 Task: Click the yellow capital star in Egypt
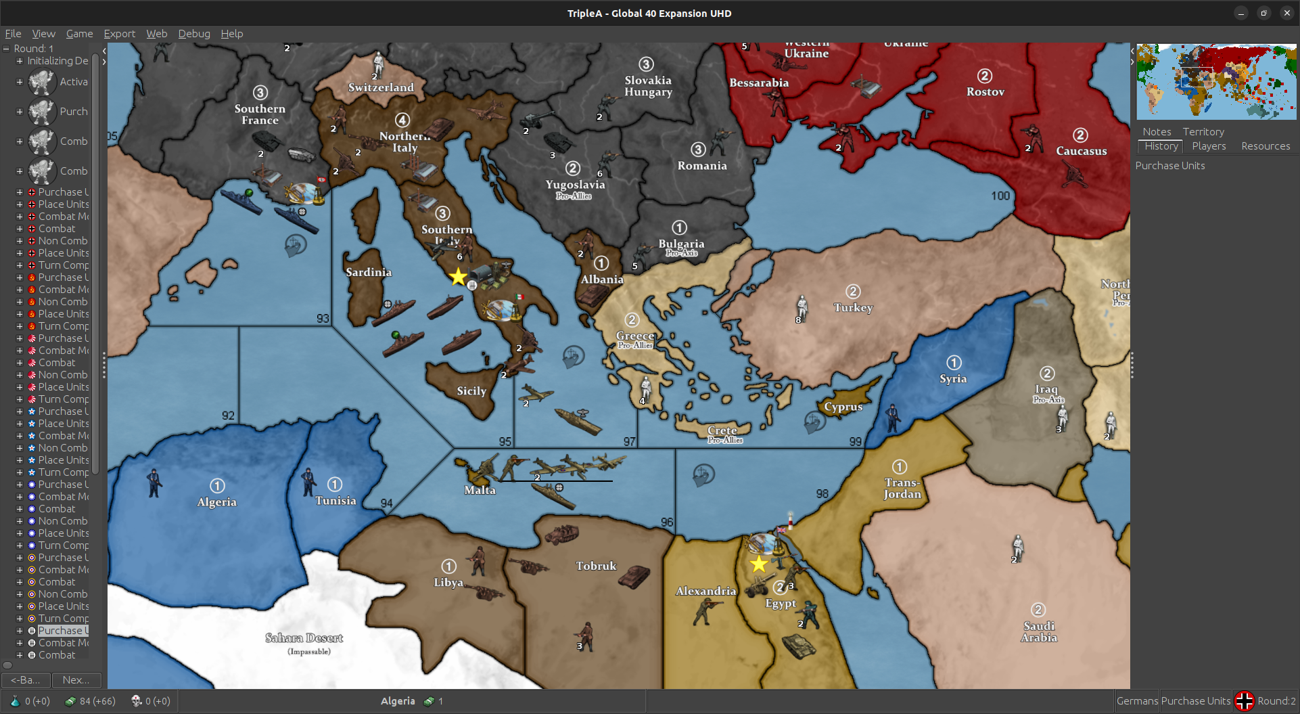coord(759,564)
